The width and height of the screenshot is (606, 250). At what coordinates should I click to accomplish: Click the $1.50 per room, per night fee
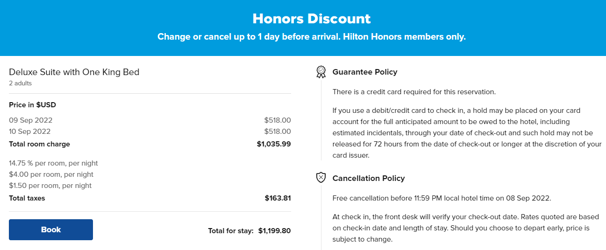(x=50, y=186)
